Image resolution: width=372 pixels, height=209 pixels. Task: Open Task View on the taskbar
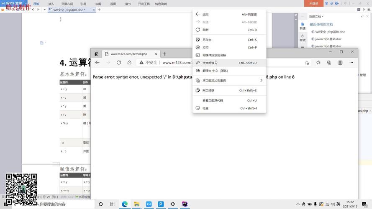(113, 204)
